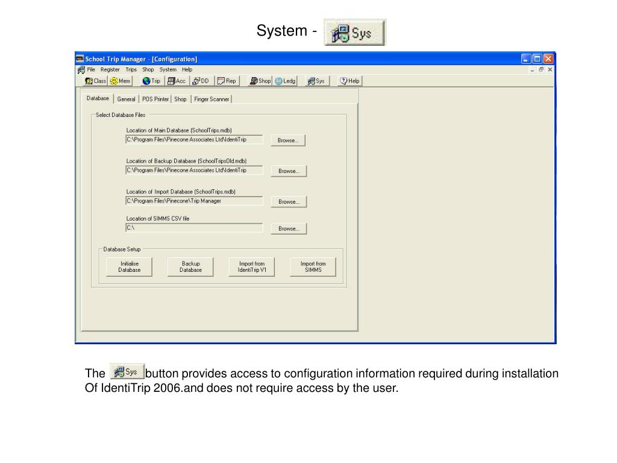
Task: Open the Ledg ledger toolbar button
Action: (285, 81)
